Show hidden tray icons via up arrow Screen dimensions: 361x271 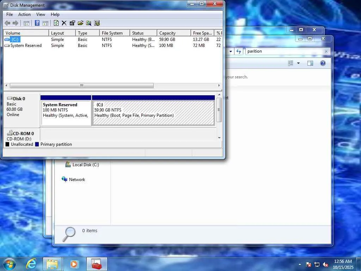[x=300, y=264]
